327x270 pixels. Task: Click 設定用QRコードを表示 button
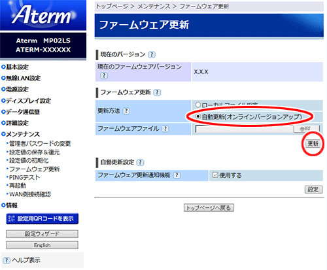coord(42,218)
